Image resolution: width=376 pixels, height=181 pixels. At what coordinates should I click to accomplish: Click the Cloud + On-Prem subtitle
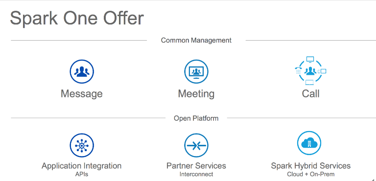click(310, 174)
